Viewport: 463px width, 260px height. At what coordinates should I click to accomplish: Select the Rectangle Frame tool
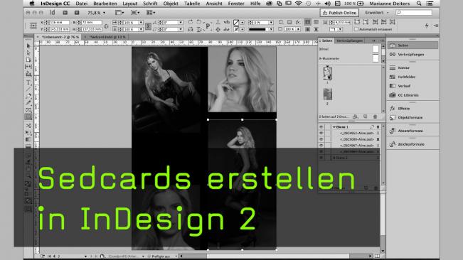(28, 110)
